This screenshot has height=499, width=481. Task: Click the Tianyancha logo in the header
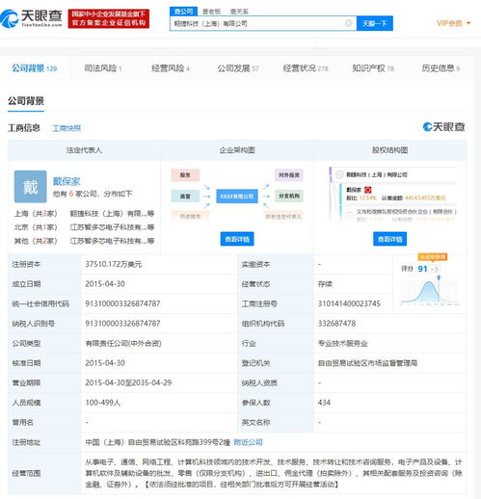(x=31, y=18)
